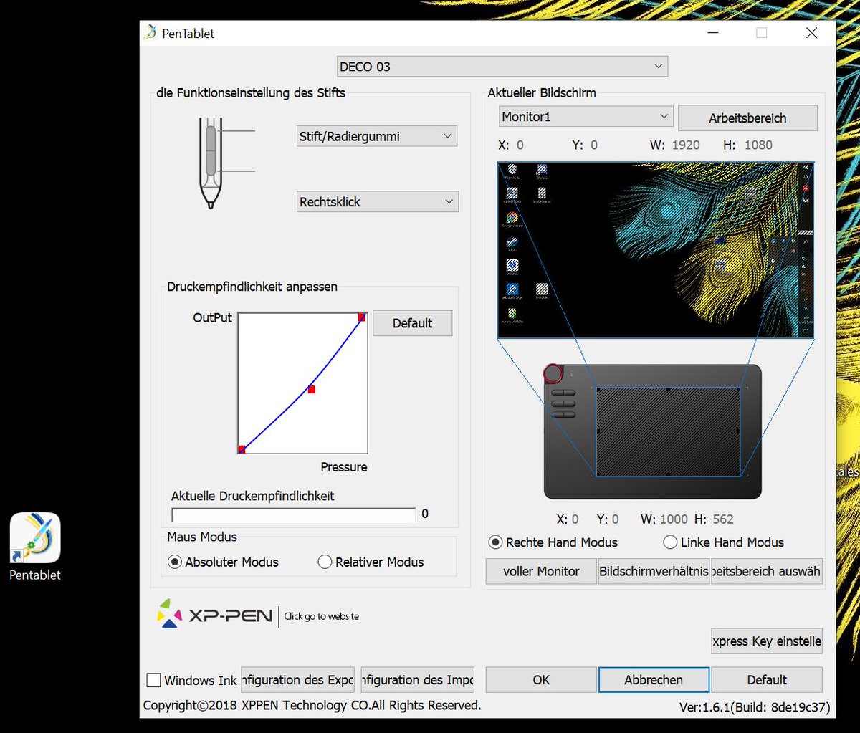Click the Abbrechen button
Viewport: 860px width, 733px height.
pos(654,680)
